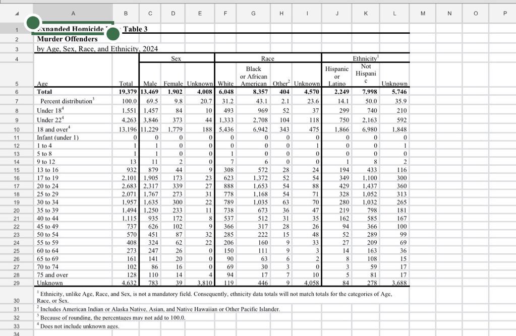The image size is (516, 336).
Task: Click the 'Murder Offenders' title cell
Action: pos(67,39)
